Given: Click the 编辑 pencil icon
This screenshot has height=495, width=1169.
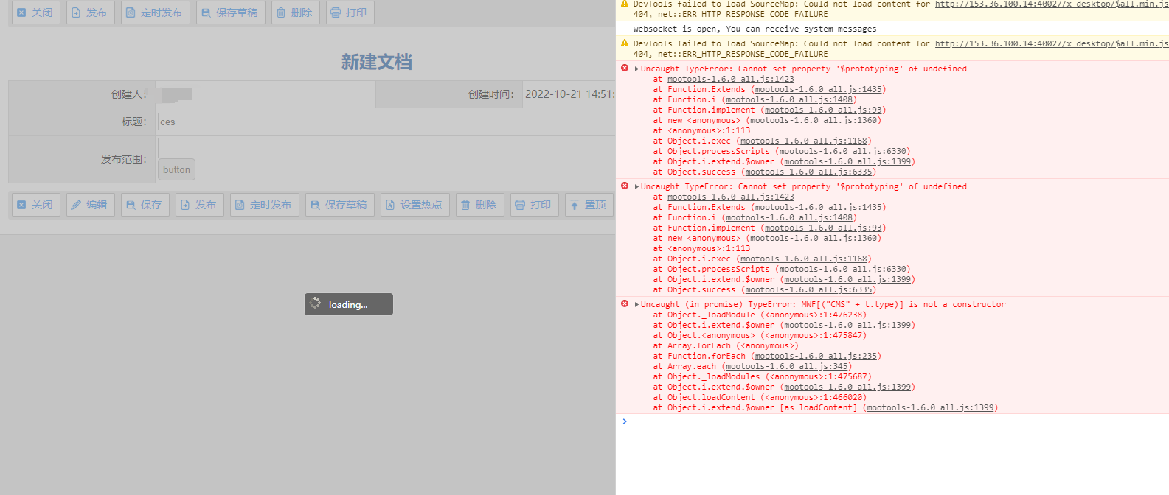Looking at the screenshot, I should point(76,205).
